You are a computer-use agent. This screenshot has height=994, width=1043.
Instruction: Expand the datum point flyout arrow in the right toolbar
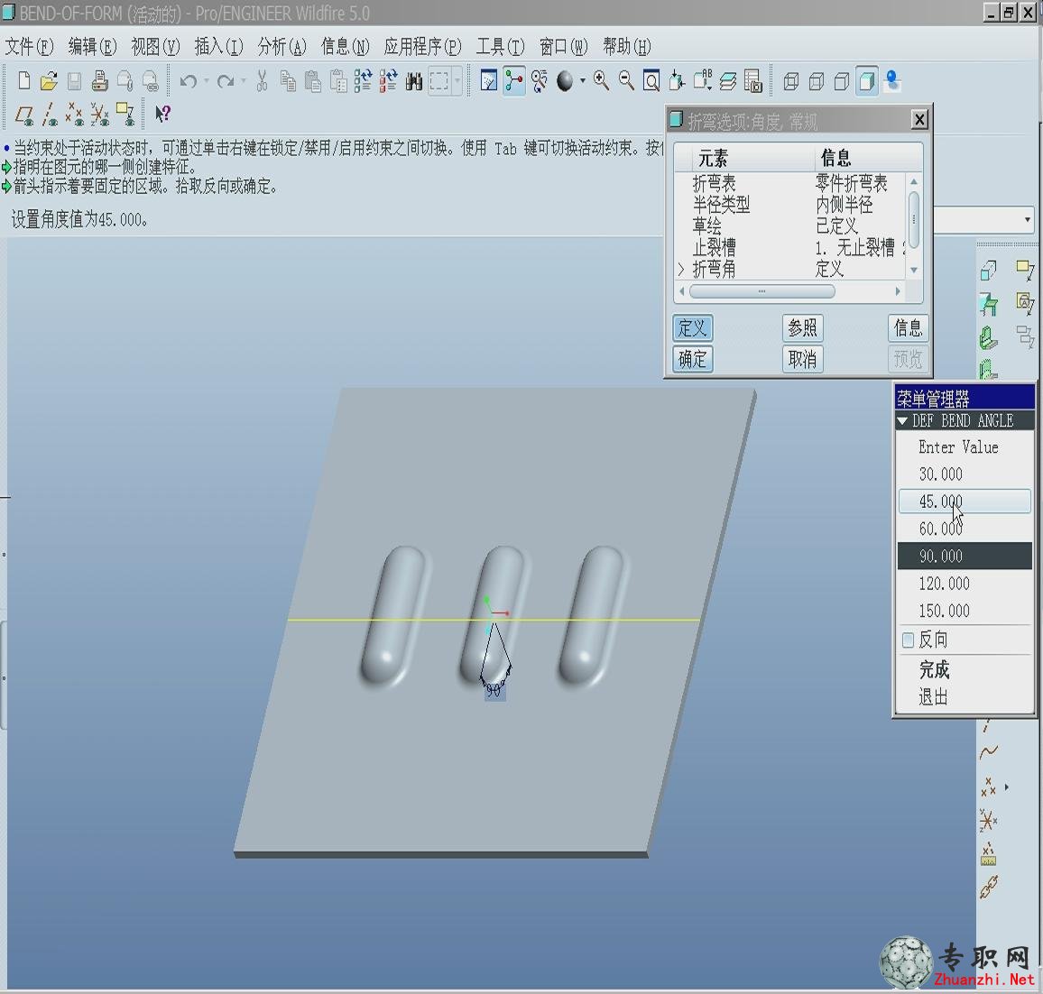[x=1006, y=787]
